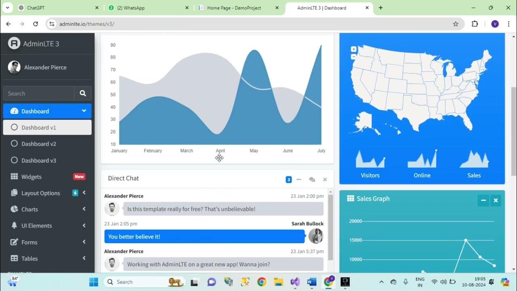Reload the page
The width and height of the screenshot is (517, 291).
coord(36,24)
